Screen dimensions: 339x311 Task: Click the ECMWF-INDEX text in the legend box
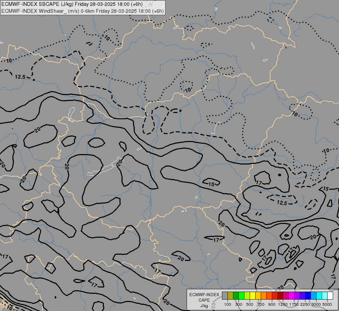204,295
